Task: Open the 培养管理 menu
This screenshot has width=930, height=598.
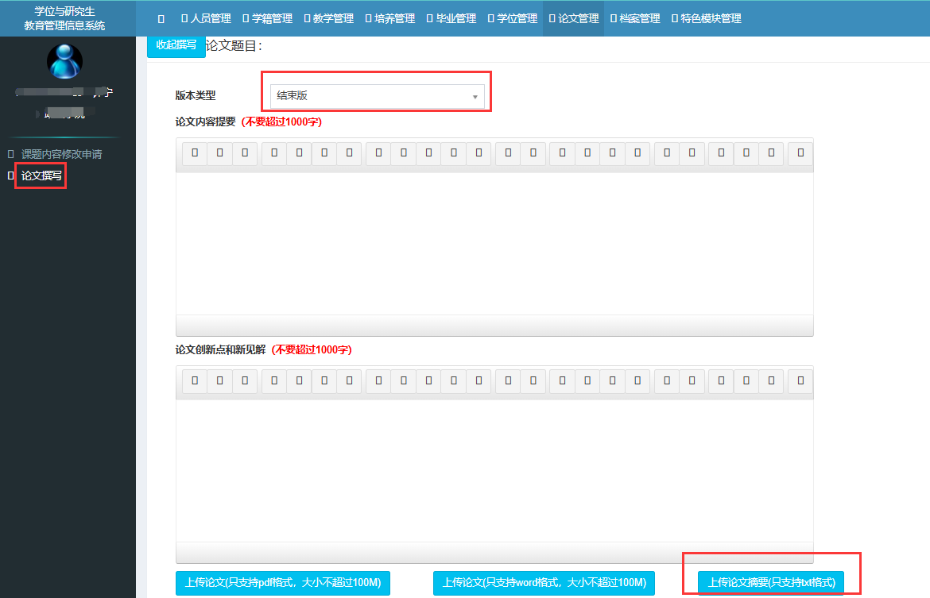Action: [389, 18]
